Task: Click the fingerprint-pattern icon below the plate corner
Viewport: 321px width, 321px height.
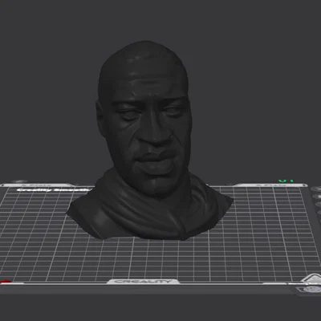Action: tap(311, 290)
